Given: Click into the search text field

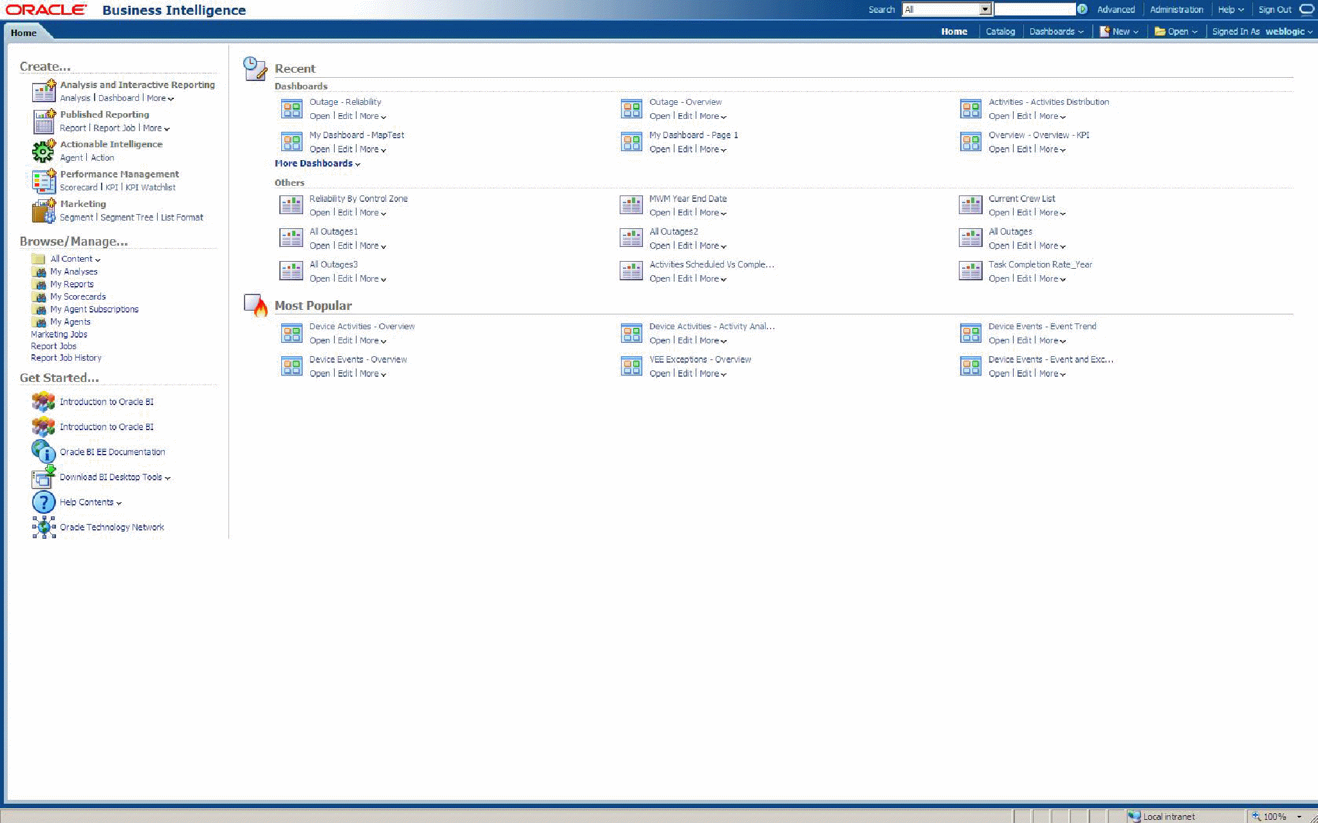Looking at the screenshot, I should click(x=1035, y=9).
